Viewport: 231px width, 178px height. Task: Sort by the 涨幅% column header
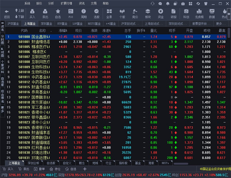pos(63,30)
